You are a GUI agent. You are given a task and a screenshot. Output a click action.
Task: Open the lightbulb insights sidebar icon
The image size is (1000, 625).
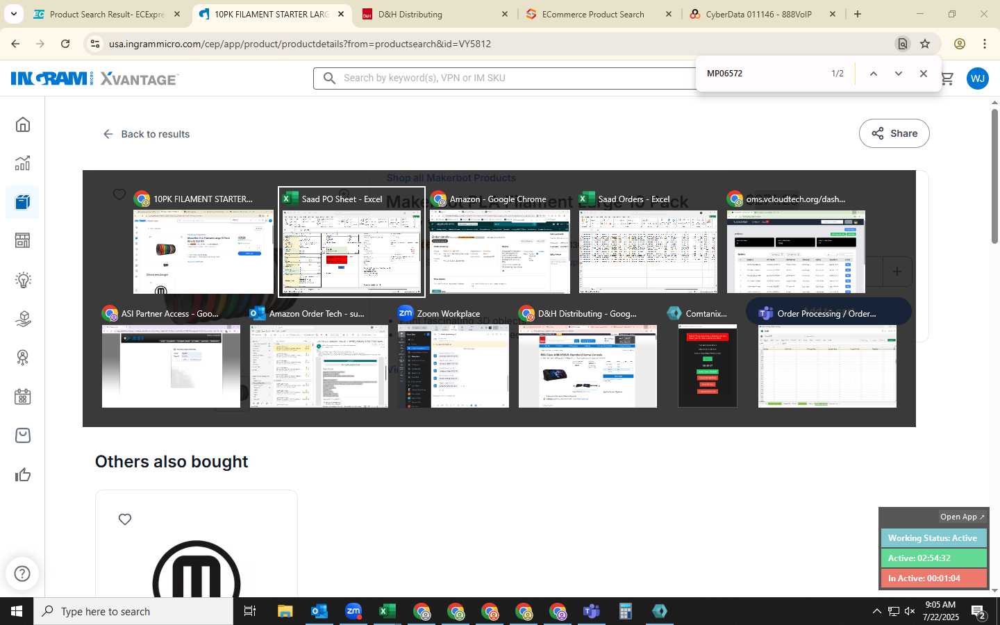coord(23,280)
